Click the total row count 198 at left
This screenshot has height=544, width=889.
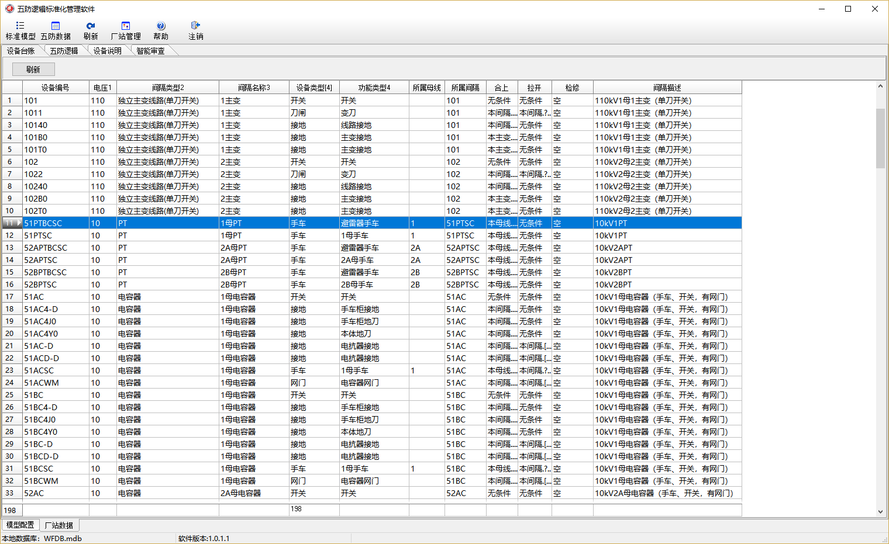pyautogui.click(x=12, y=510)
